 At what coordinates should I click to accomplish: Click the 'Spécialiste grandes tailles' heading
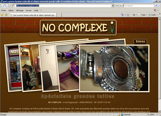(78, 96)
